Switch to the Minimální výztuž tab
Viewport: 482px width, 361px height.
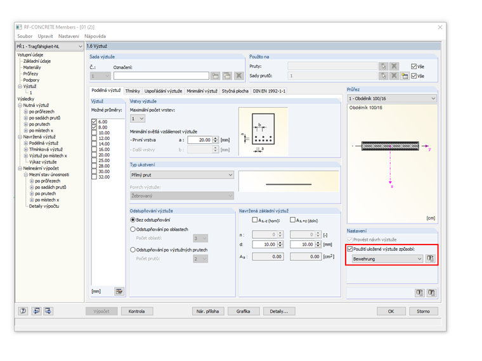[202, 91]
